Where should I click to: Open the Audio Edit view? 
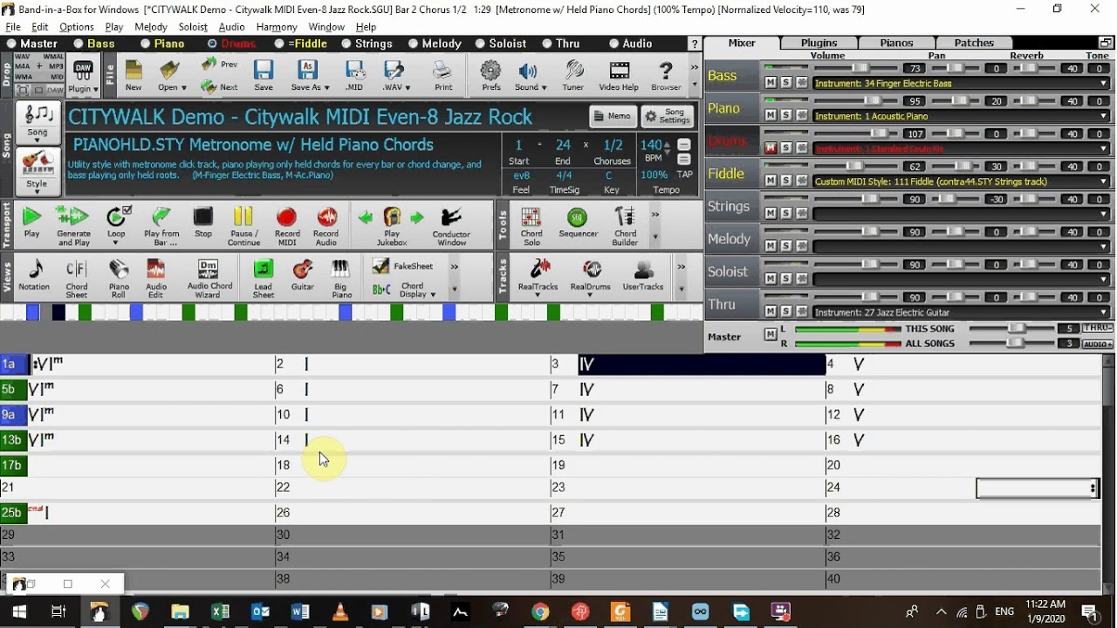coord(156,278)
